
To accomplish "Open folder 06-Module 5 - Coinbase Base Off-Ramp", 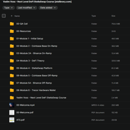I will tap(37, 75).
